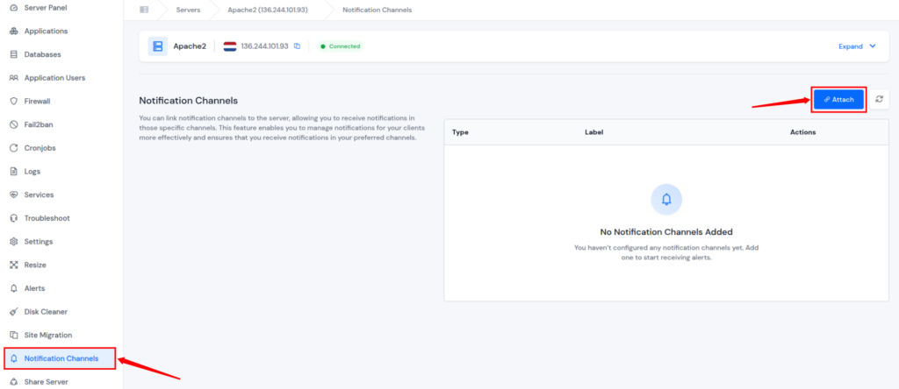
Task: Click the Server Panel gauge icon
Action: click(14, 7)
